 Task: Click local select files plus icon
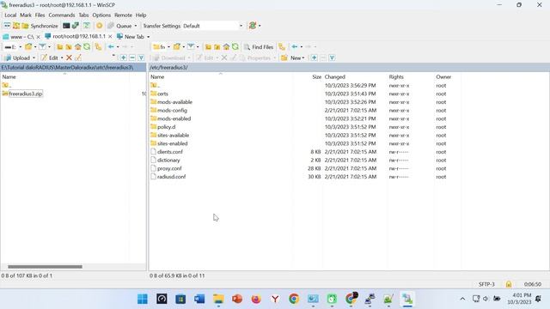point(124,58)
